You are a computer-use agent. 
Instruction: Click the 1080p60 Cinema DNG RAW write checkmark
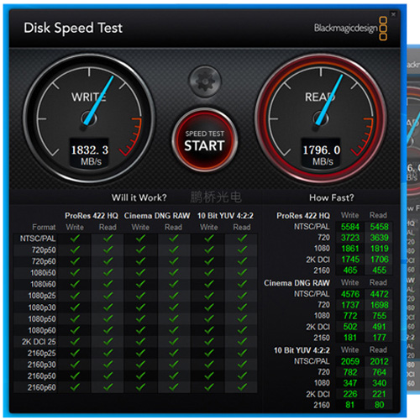[140, 330]
